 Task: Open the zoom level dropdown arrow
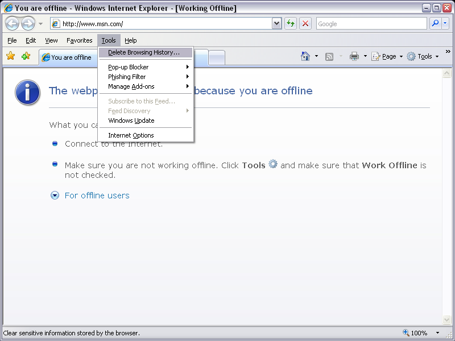[x=437, y=333]
